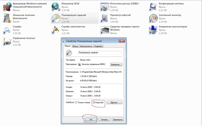Click the На диске value 4,00 КБ
Viewport: 202px width, 126px height.
pos(88,81)
